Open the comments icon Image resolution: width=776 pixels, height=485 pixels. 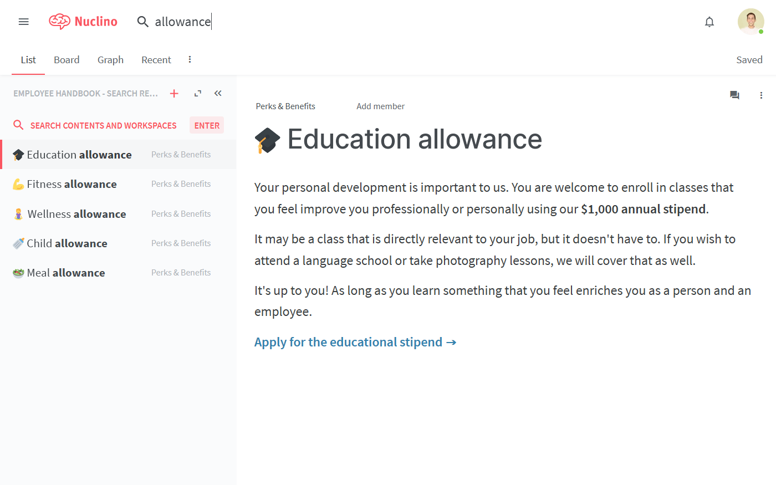click(734, 95)
